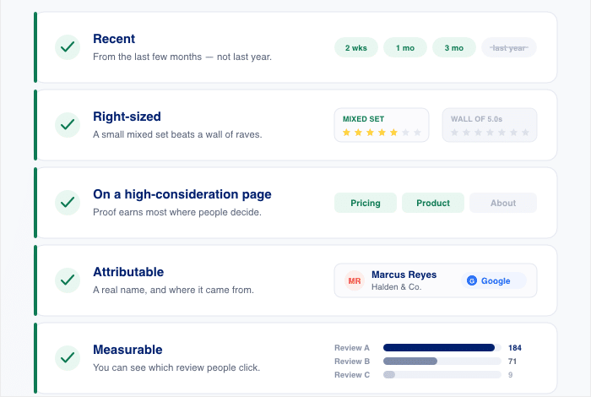Choose the Pricing page chip
Screen dimensions: 591x397
click(x=366, y=203)
